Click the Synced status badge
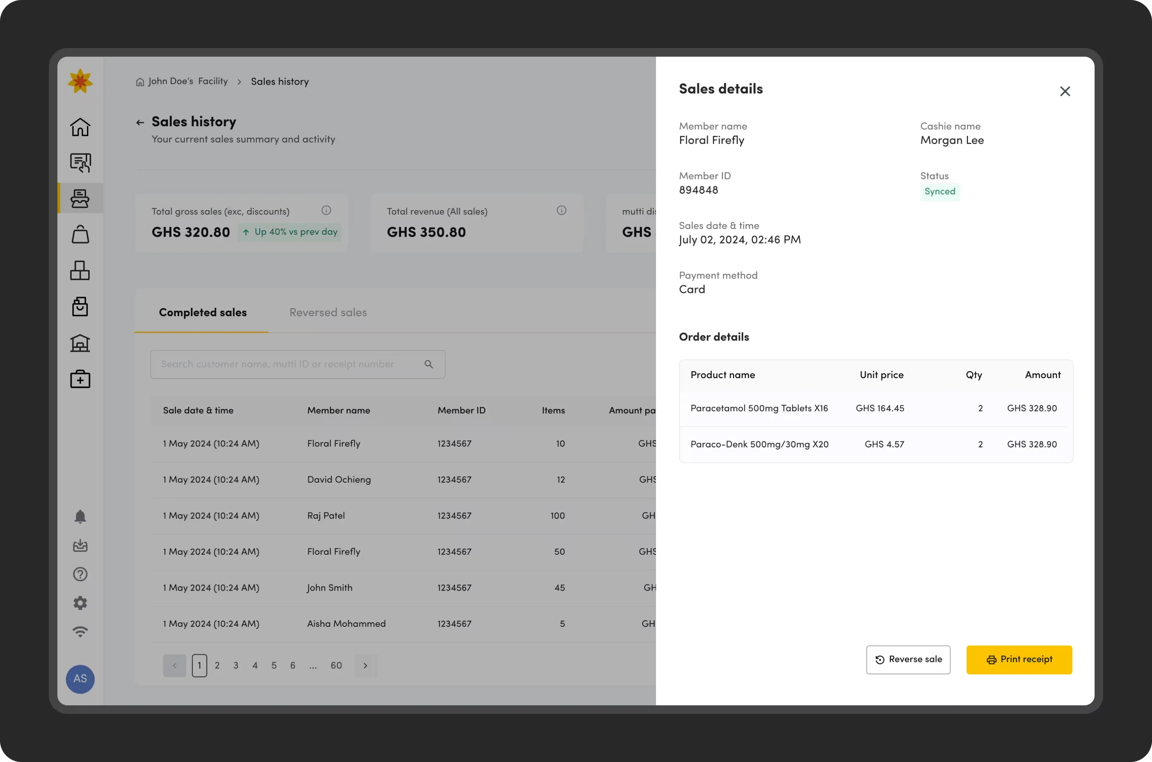1152x762 pixels. (940, 192)
